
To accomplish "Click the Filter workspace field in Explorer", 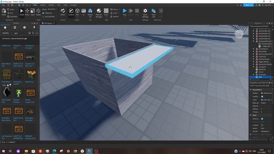I will [260, 26].
